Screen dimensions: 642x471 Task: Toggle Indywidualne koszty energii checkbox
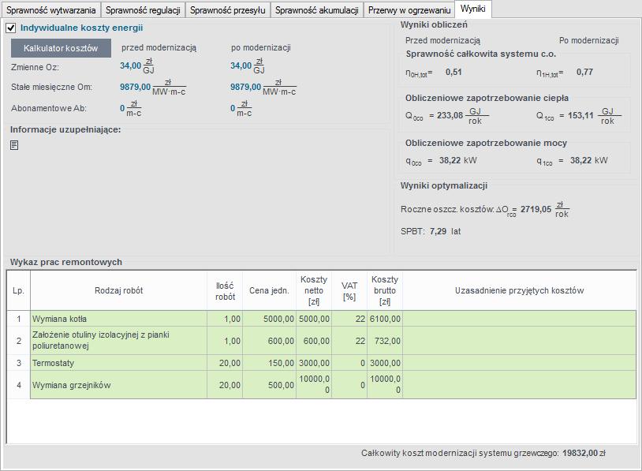point(11,28)
